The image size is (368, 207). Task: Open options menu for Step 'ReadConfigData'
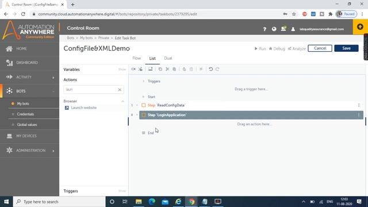coord(359,105)
